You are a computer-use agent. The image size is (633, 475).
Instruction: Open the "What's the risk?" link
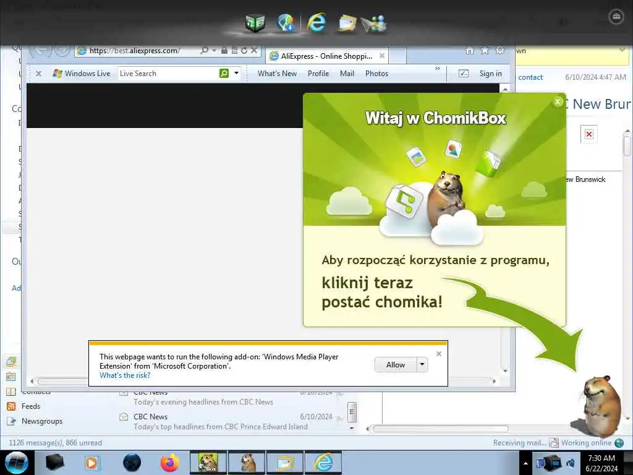pyautogui.click(x=125, y=375)
